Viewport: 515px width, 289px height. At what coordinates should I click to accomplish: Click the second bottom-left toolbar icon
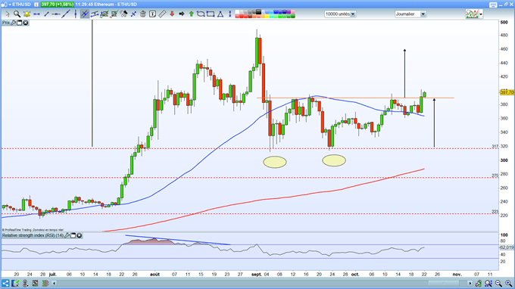[15, 283]
